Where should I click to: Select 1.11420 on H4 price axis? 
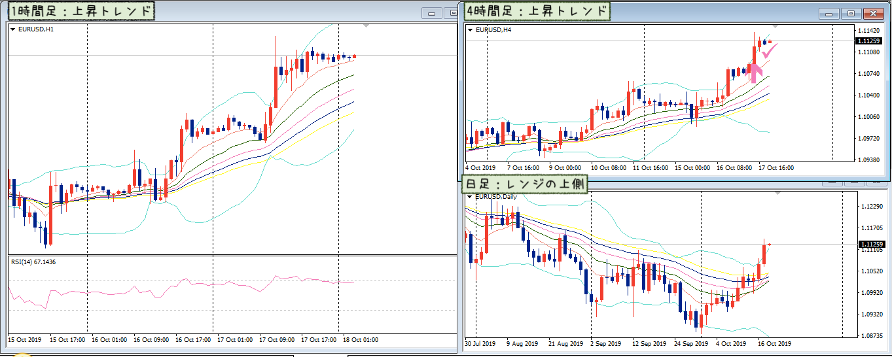pyautogui.click(x=868, y=30)
